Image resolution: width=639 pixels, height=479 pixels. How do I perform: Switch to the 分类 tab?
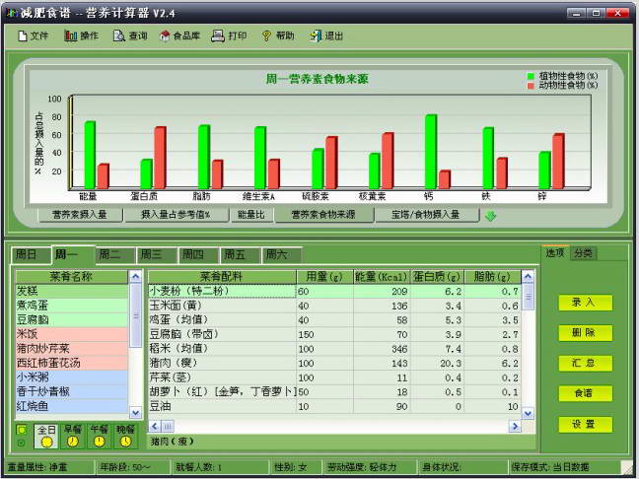tap(583, 253)
